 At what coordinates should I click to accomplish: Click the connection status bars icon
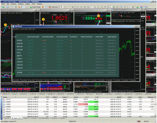pos(139,121)
